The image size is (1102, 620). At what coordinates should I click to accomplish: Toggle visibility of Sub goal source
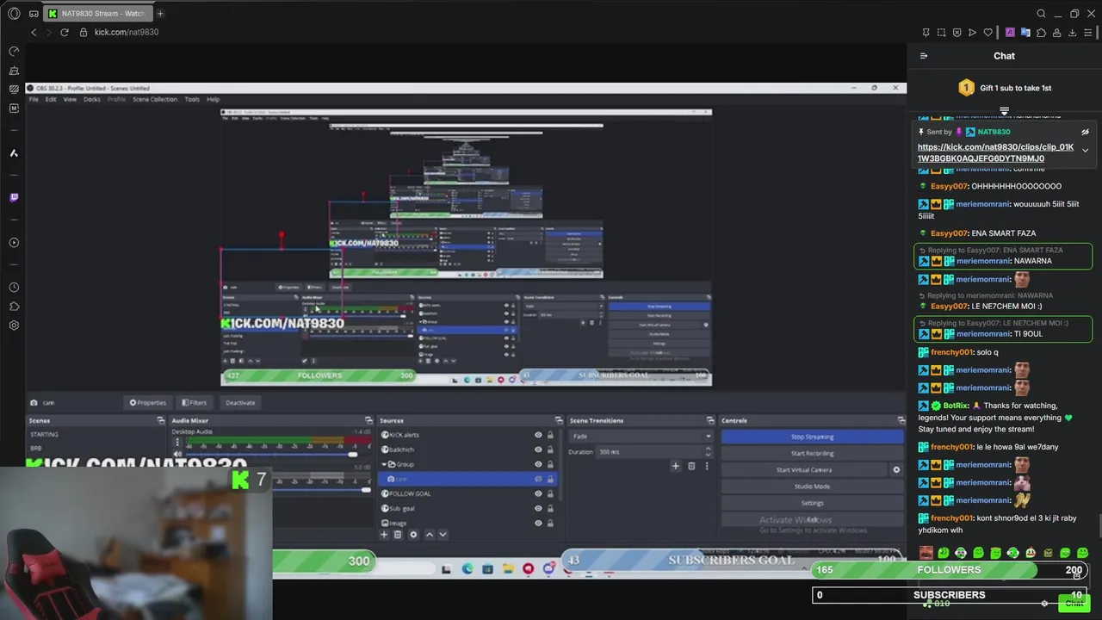coord(538,508)
